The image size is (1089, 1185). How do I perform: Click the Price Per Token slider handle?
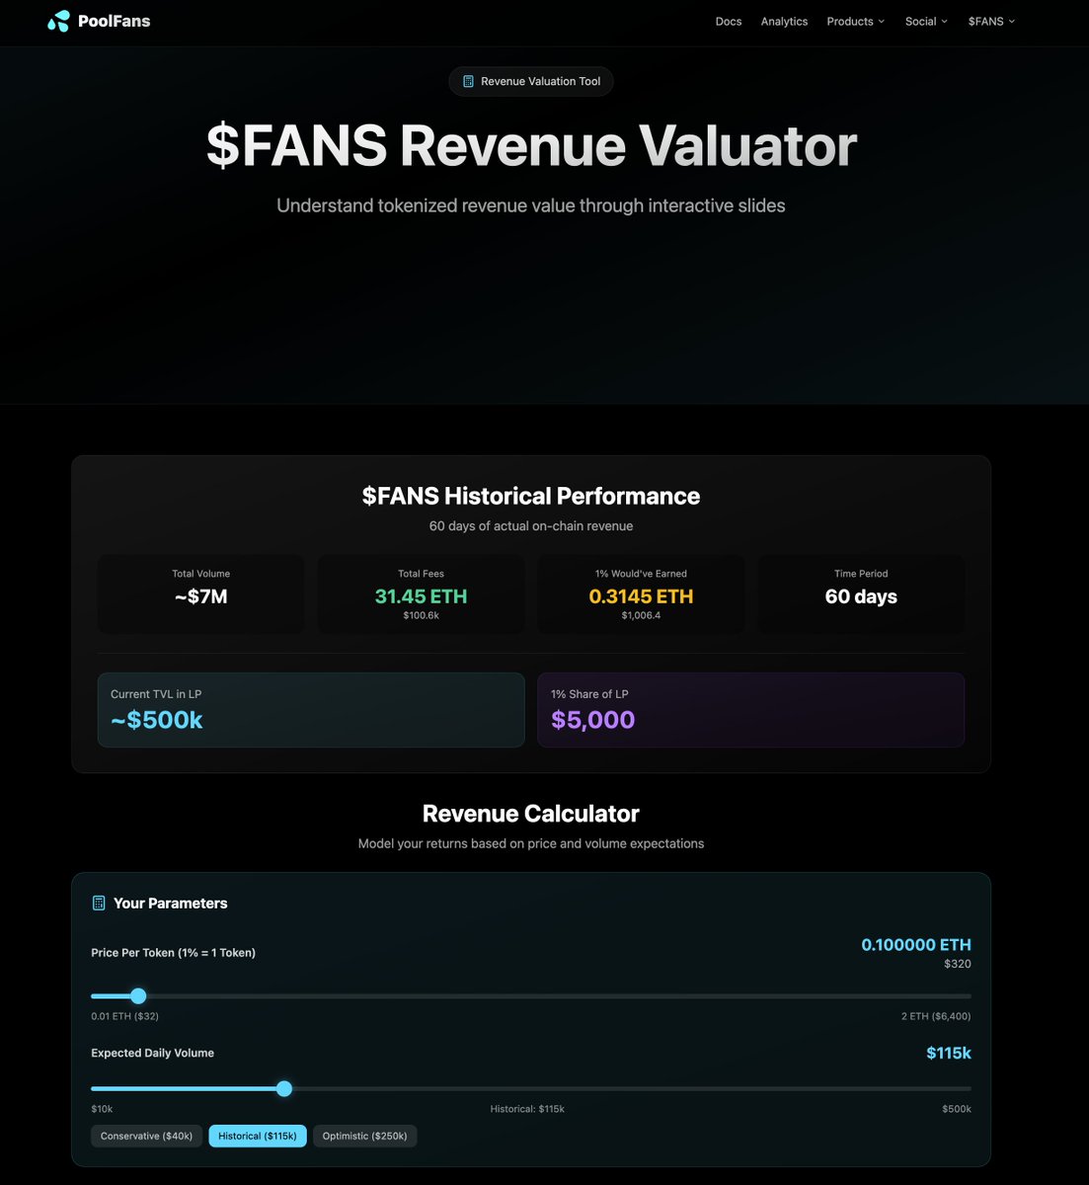click(x=138, y=995)
